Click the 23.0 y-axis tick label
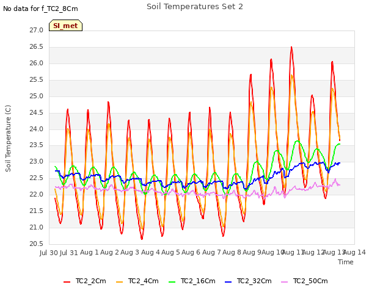Viewport: 391px width, 293px height. (37, 161)
